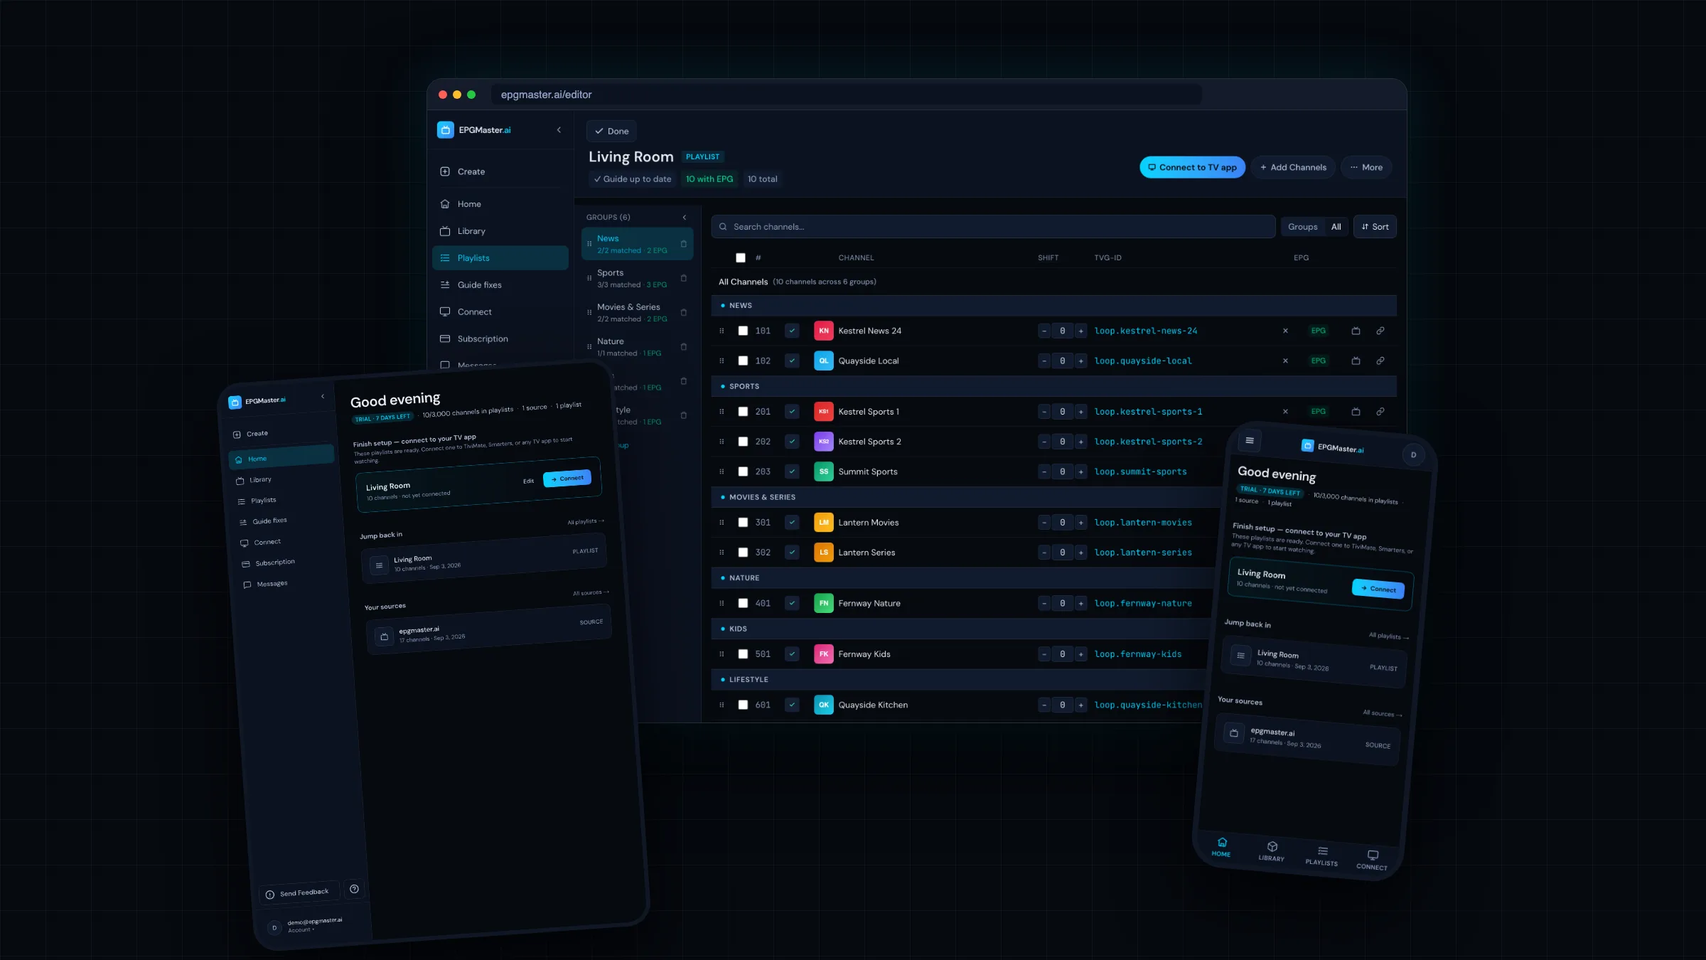The image size is (1706, 960).
Task: Click the search magnifier icon in channels bar
Action: point(723,227)
